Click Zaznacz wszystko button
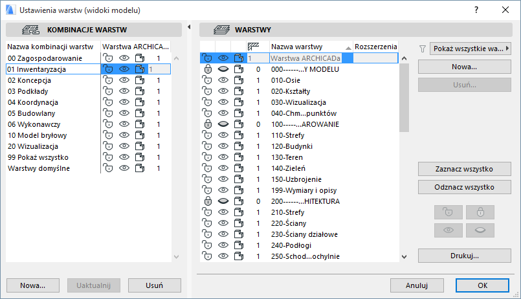Image resolution: width=521 pixels, height=299 pixels. point(465,169)
